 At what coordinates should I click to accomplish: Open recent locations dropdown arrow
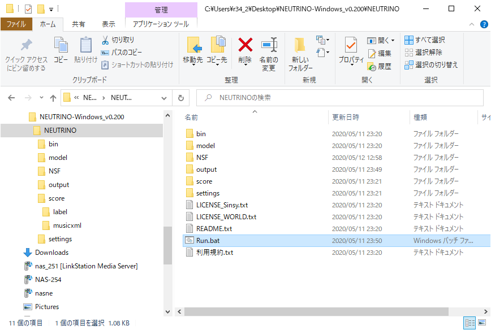pyautogui.click(x=41, y=98)
